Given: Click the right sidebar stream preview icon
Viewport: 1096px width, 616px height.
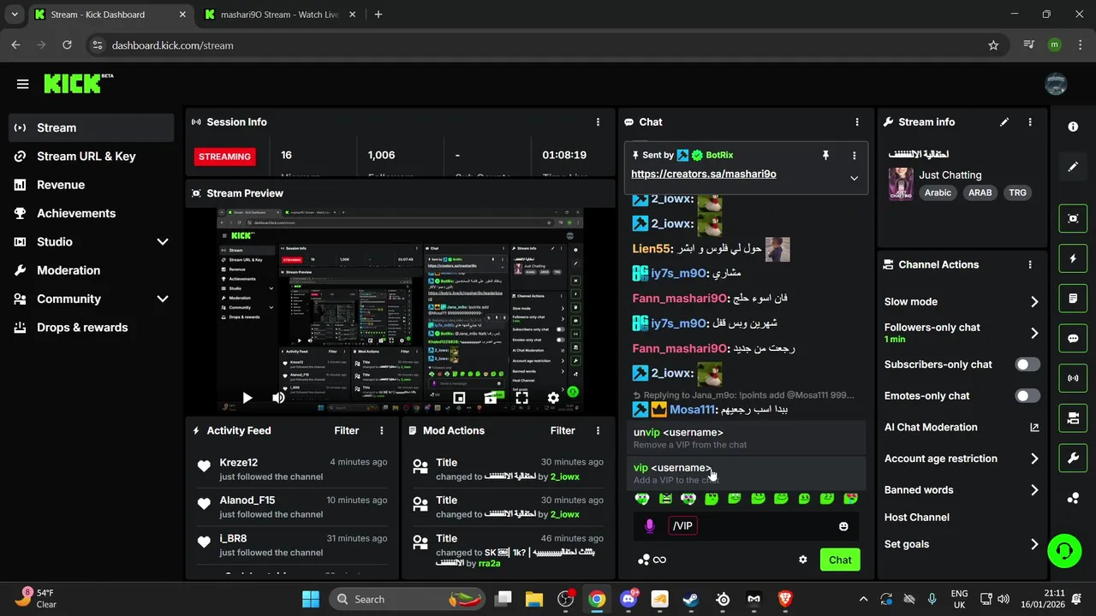Looking at the screenshot, I should click(1073, 218).
